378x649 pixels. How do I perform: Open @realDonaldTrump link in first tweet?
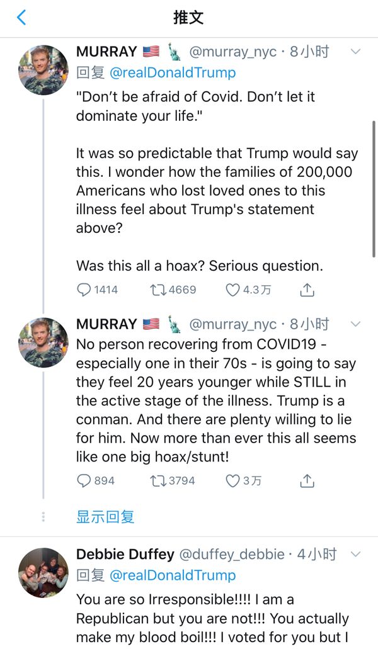click(173, 72)
